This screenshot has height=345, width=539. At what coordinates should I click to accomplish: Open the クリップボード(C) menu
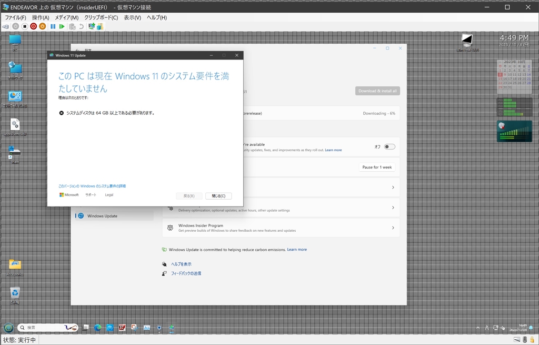click(101, 17)
